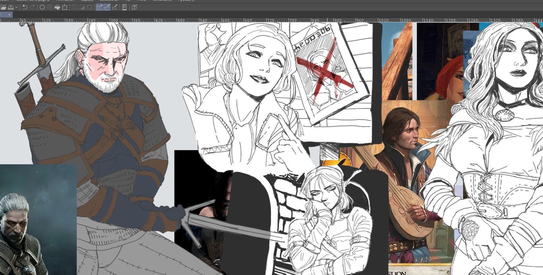Open the help support question mark icon

pos(134,7)
